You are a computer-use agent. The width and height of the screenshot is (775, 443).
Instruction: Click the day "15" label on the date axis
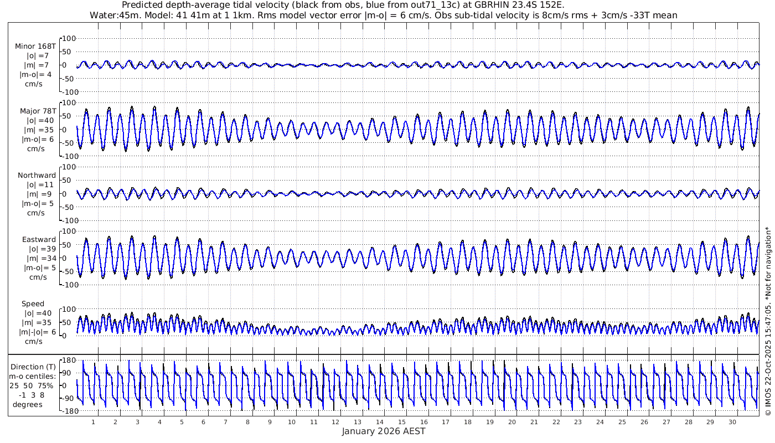pyautogui.click(x=402, y=422)
